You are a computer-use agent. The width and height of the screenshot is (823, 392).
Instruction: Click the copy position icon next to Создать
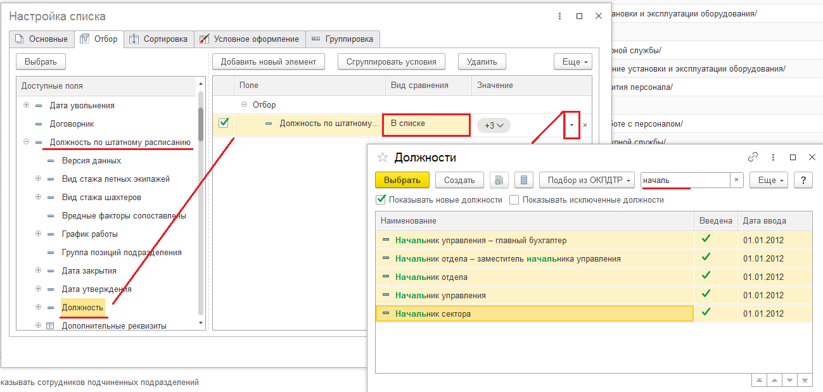pyautogui.click(x=499, y=180)
